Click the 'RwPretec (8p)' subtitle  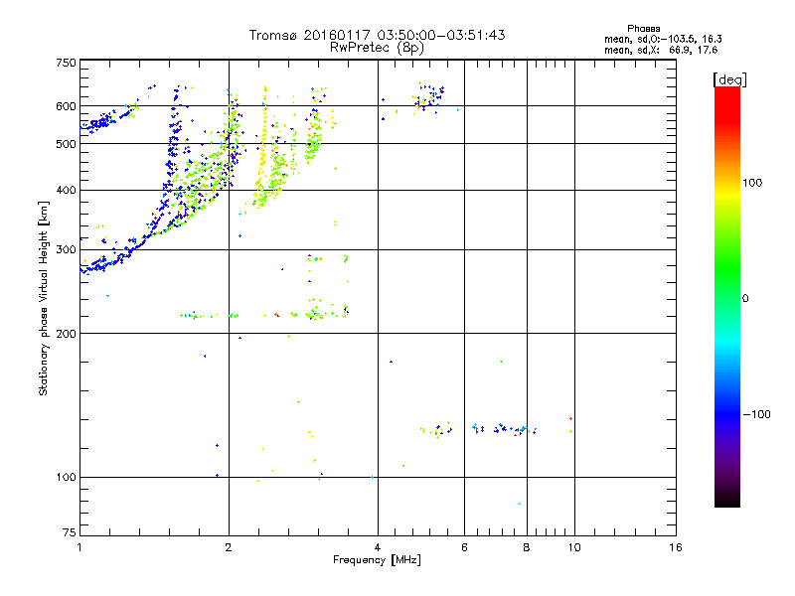377,48
